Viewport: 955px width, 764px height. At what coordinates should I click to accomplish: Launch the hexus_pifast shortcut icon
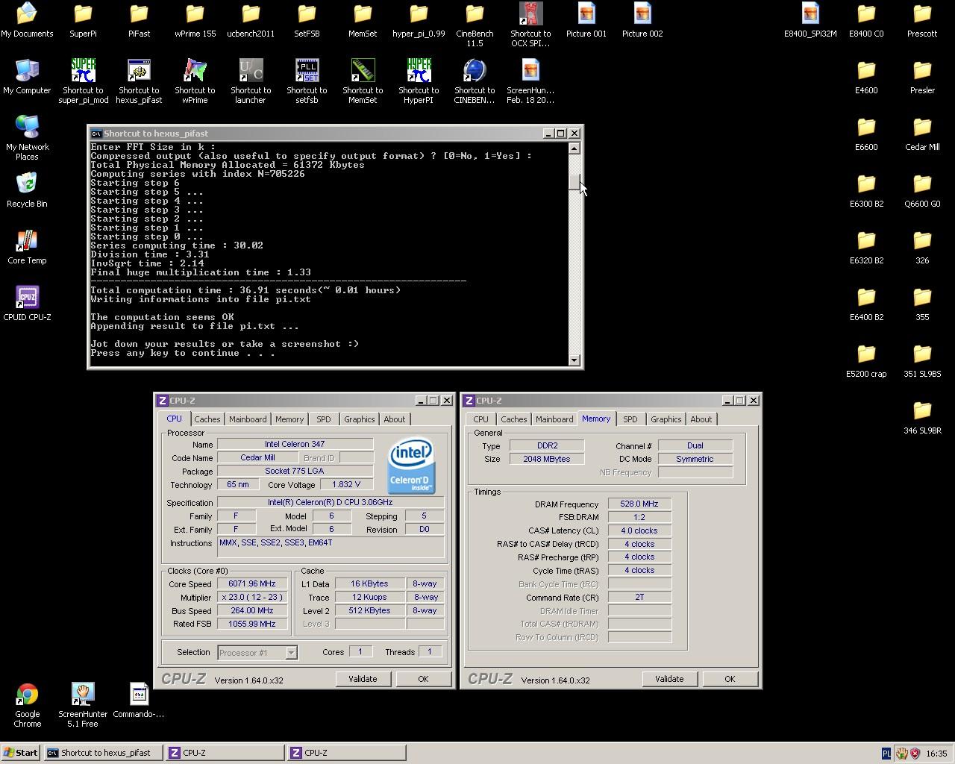(139, 81)
